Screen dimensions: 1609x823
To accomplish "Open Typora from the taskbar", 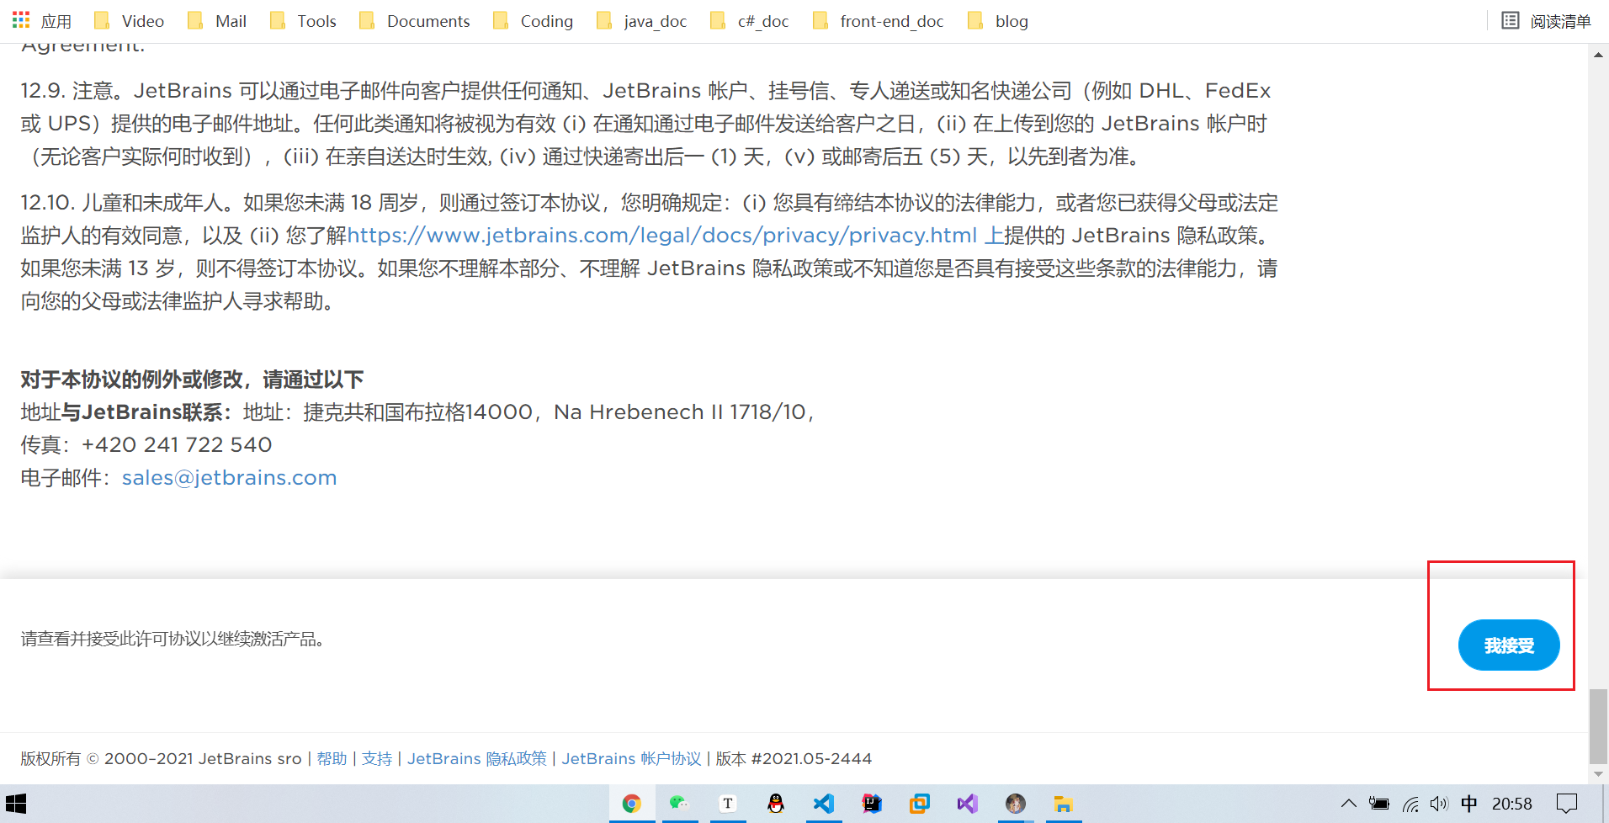I will point(728,804).
